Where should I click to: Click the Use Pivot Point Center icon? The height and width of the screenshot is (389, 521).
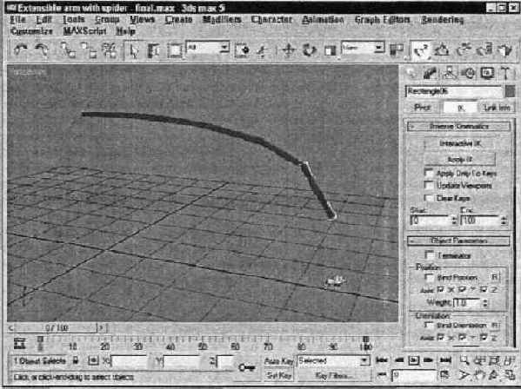[397, 49]
